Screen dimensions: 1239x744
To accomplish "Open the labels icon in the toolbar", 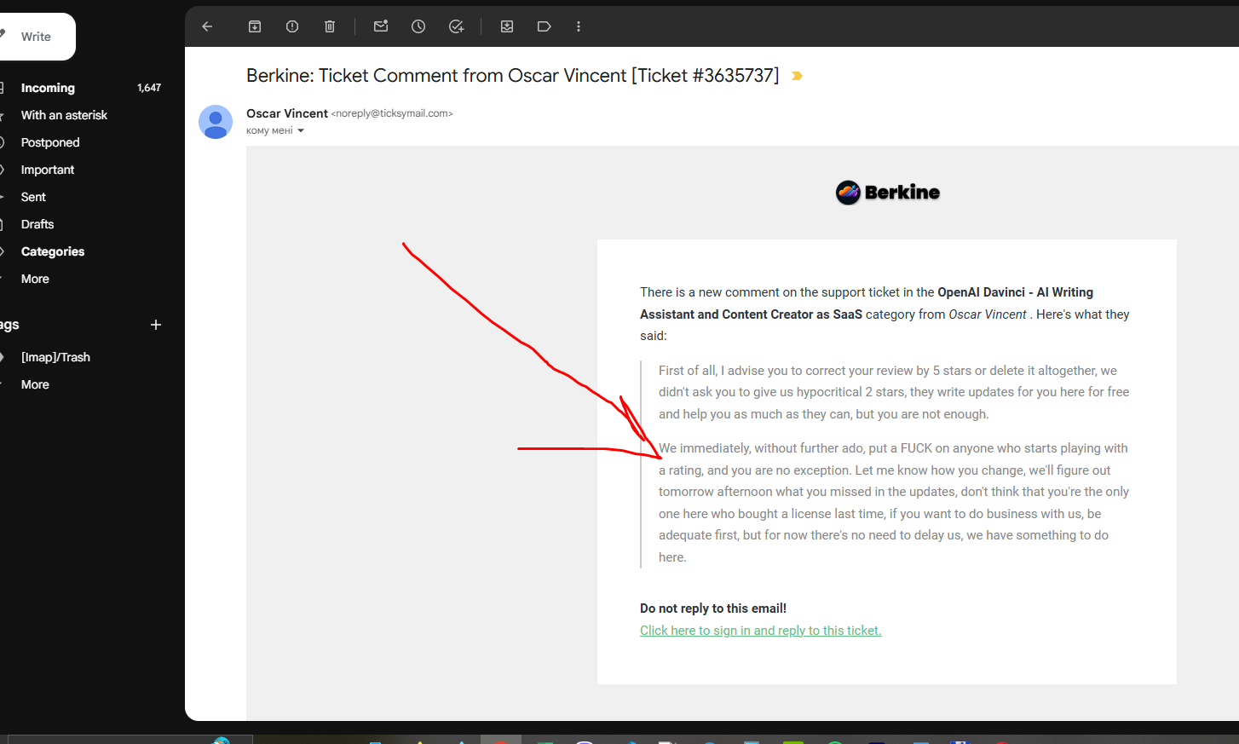I will pos(545,26).
